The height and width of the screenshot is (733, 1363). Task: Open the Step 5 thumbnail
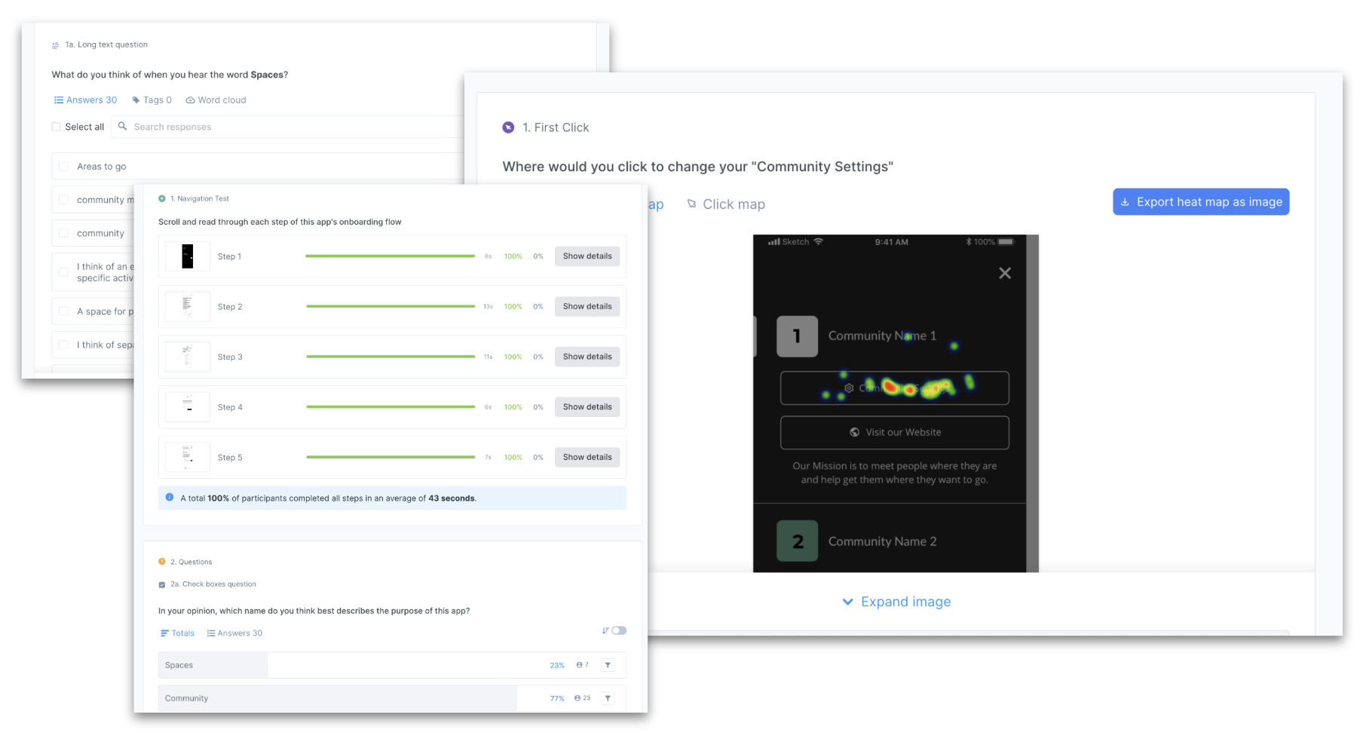click(188, 457)
